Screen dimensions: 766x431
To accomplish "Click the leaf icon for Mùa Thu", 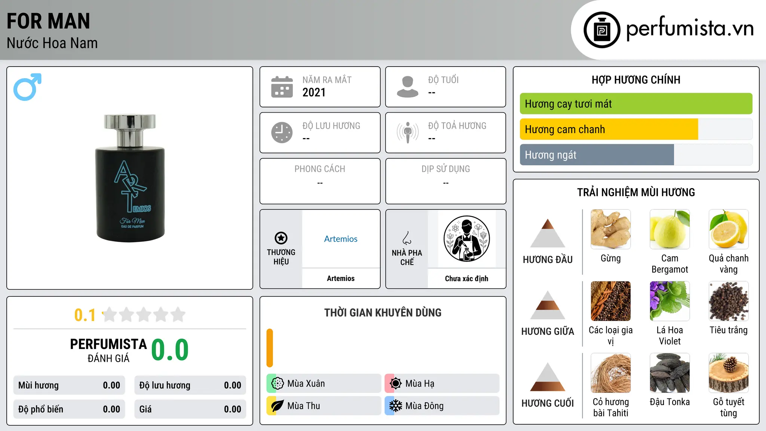I will (x=277, y=406).
